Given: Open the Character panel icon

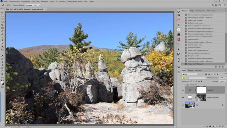Looking at the screenshot, I should click(179, 59).
